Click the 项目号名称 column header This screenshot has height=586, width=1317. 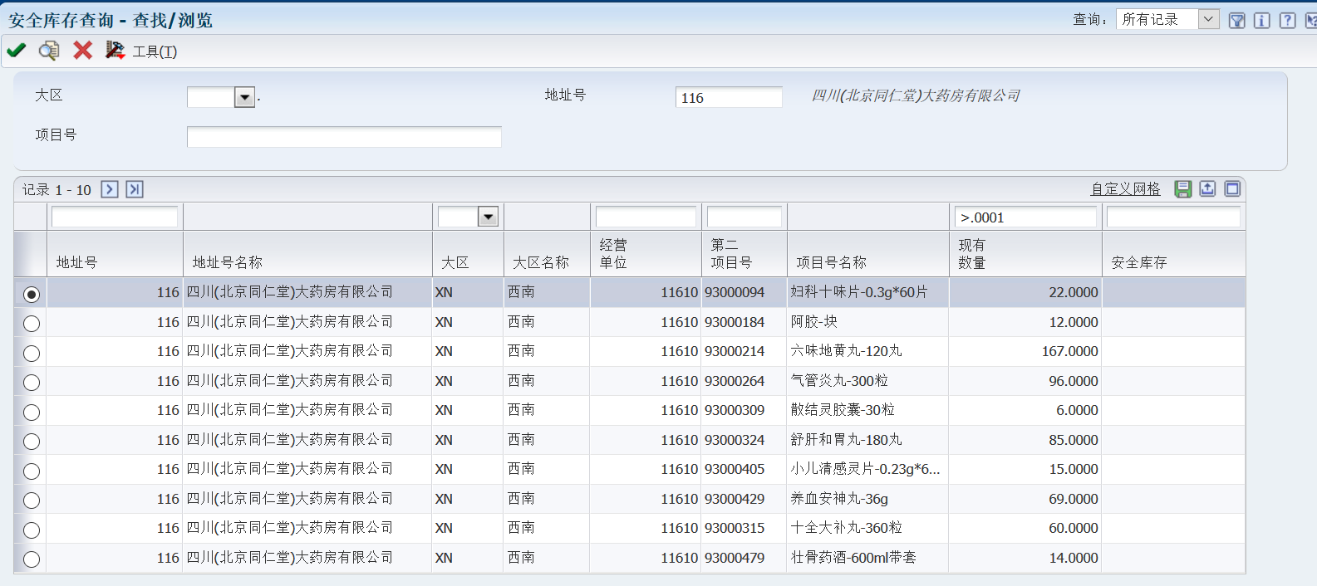click(x=831, y=262)
